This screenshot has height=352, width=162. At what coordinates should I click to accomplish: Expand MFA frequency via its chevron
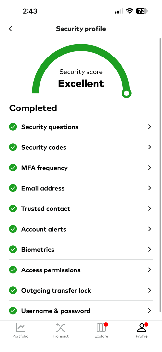149,168
